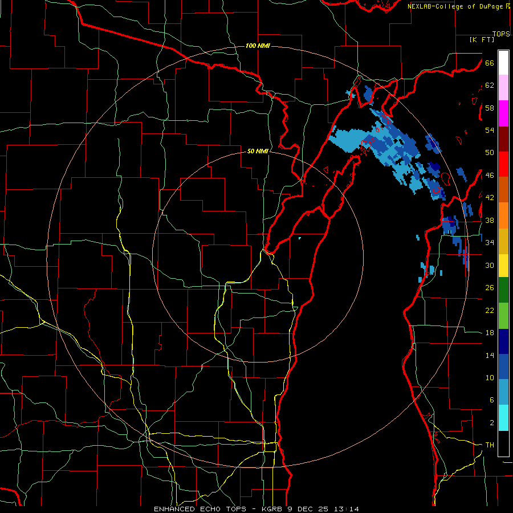Click the dark green legend swatch
513x513 pixels.
[503, 290]
